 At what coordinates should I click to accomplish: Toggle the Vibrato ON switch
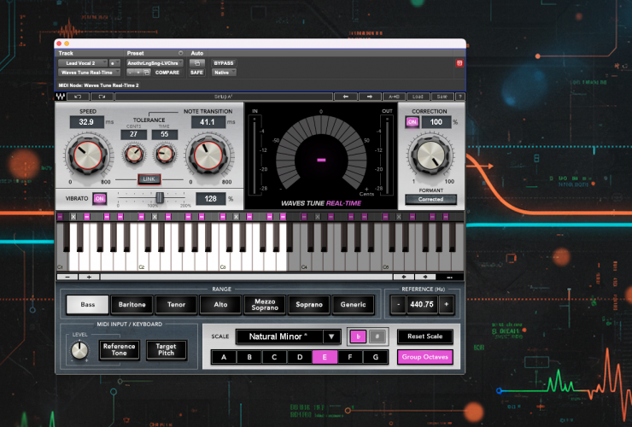coord(99,198)
